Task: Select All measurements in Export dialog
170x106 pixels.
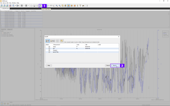Action: pos(47,41)
